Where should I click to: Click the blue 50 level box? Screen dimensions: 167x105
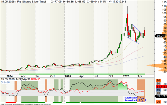158,90
